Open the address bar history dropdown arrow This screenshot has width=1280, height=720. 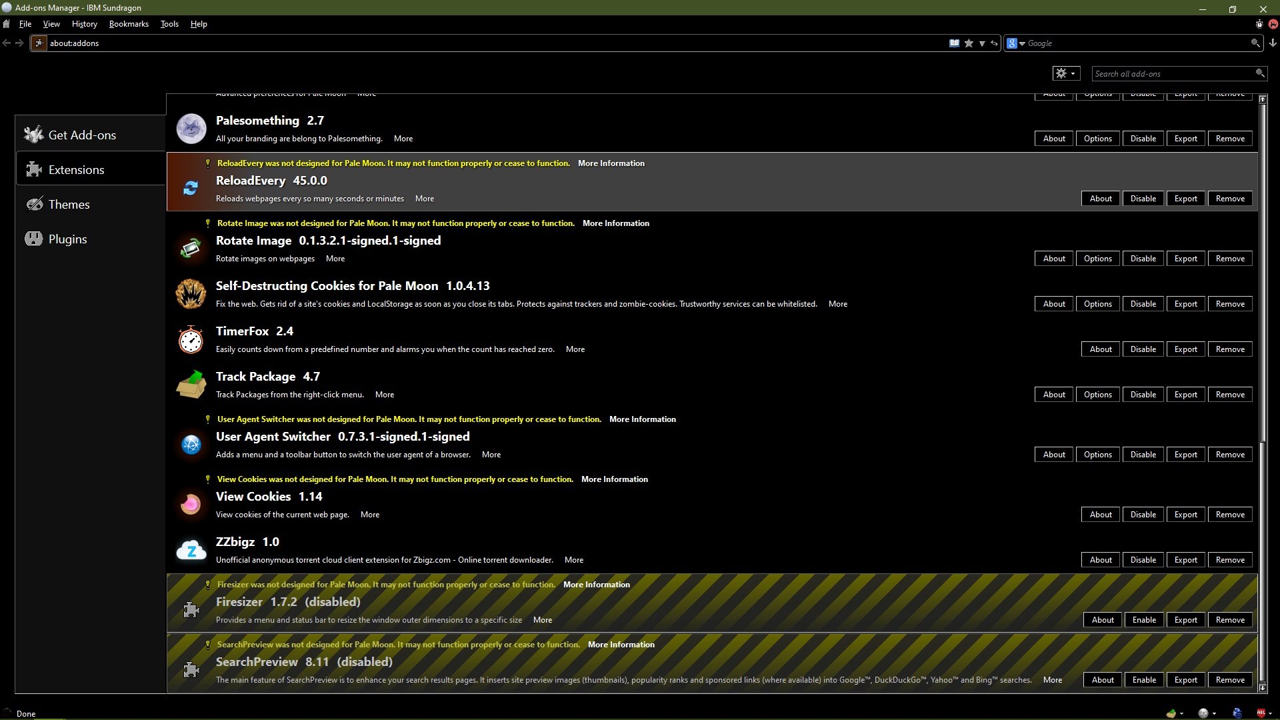(x=982, y=43)
